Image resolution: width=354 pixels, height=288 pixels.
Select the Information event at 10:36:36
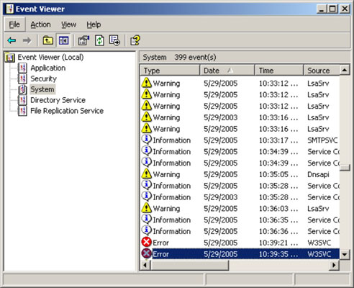coord(240,231)
